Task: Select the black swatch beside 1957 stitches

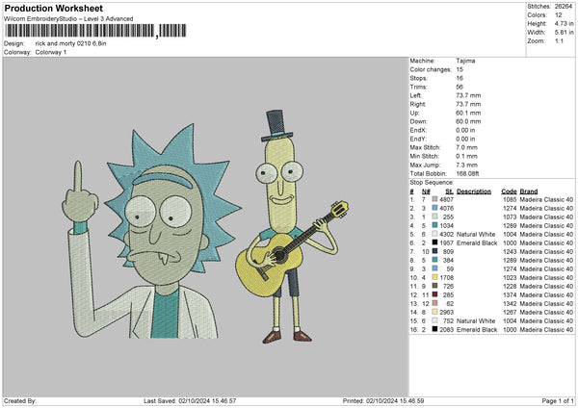Action: coord(435,242)
